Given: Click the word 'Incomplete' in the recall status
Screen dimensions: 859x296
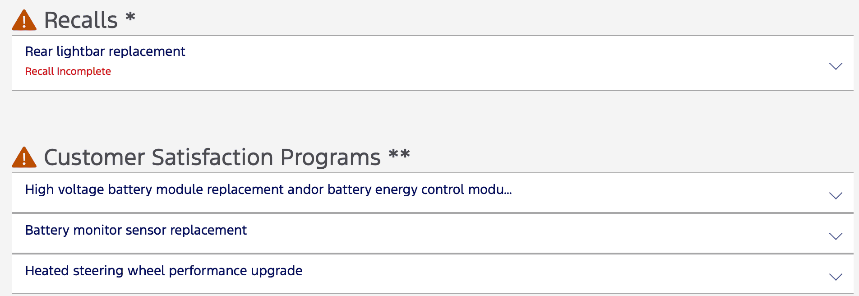Looking at the screenshot, I should (84, 71).
